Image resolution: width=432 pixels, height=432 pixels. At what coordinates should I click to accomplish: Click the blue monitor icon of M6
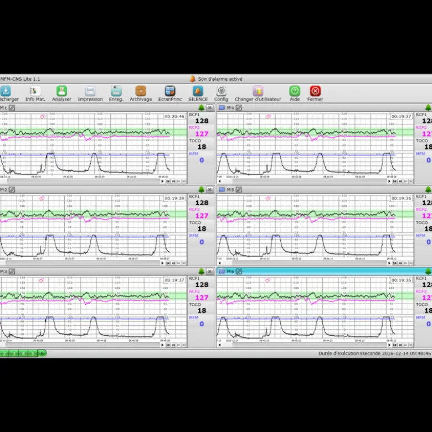(x=222, y=271)
